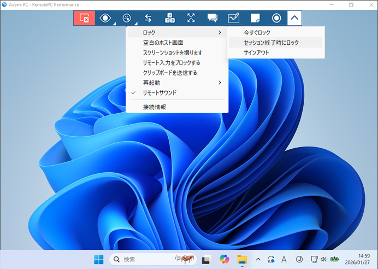Open the chat bubbles icon
The image size is (378, 269).
pyautogui.click(x=212, y=18)
